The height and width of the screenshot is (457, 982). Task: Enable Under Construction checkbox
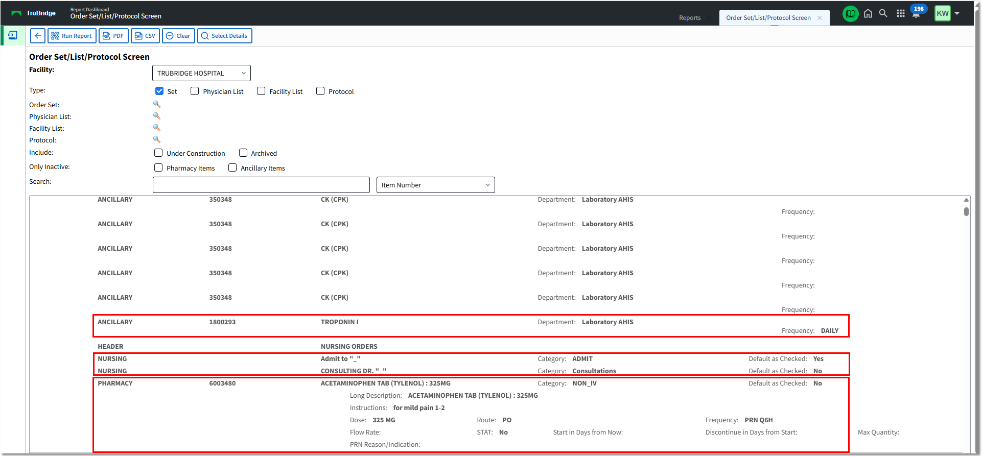pos(158,153)
